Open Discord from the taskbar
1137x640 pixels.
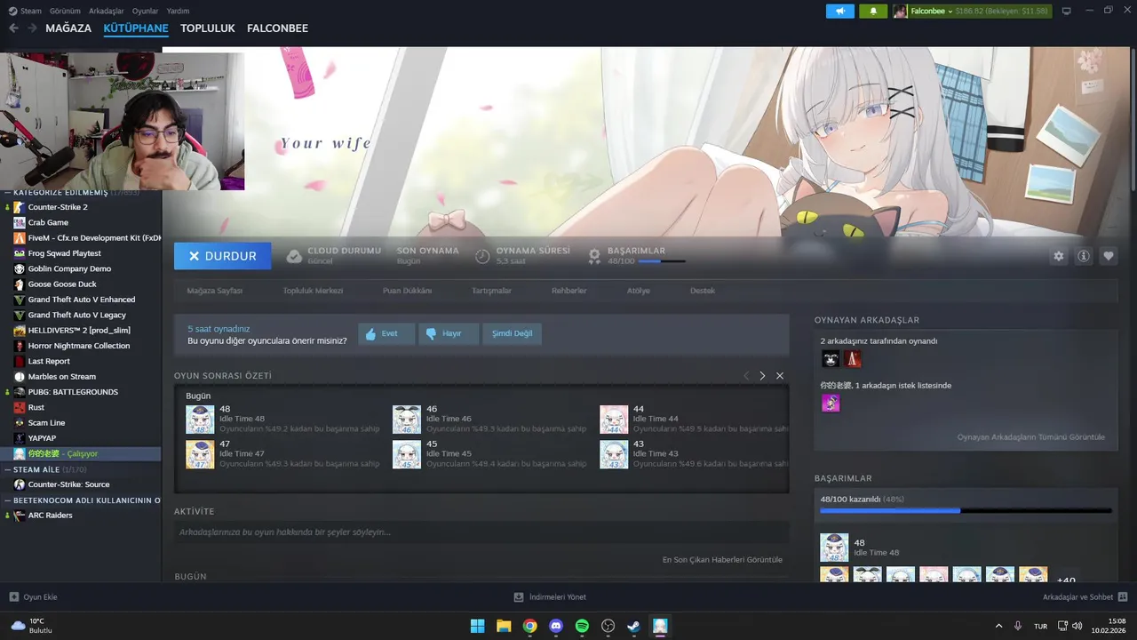[x=556, y=626]
